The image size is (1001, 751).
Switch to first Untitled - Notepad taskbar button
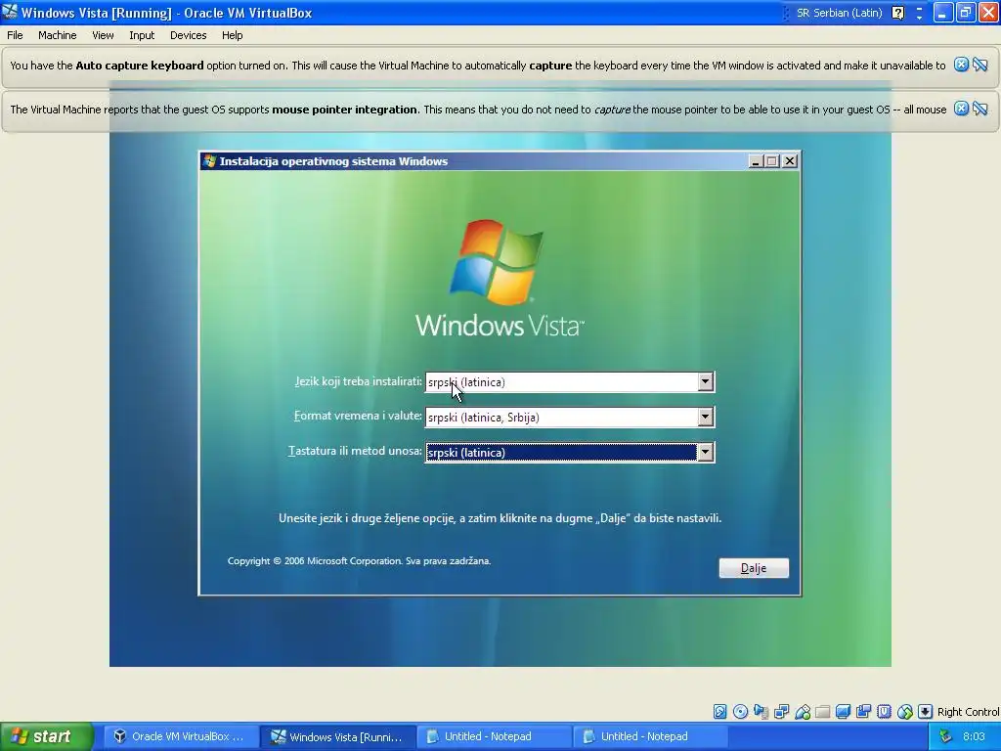[494, 736]
